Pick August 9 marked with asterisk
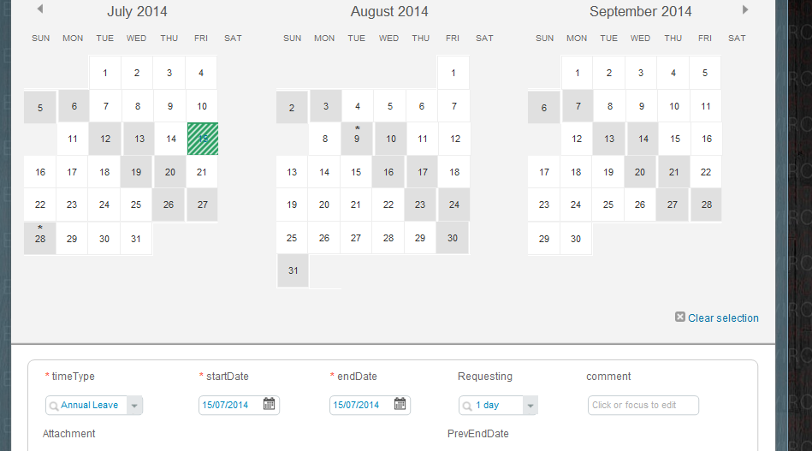The width and height of the screenshot is (812, 451). [357, 139]
